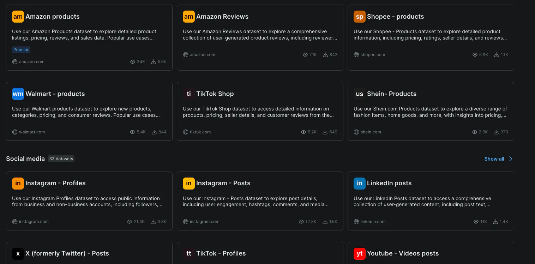Open the Amazon products dataset title
The height and width of the screenshot is (264, 535).
pos(53,17)
